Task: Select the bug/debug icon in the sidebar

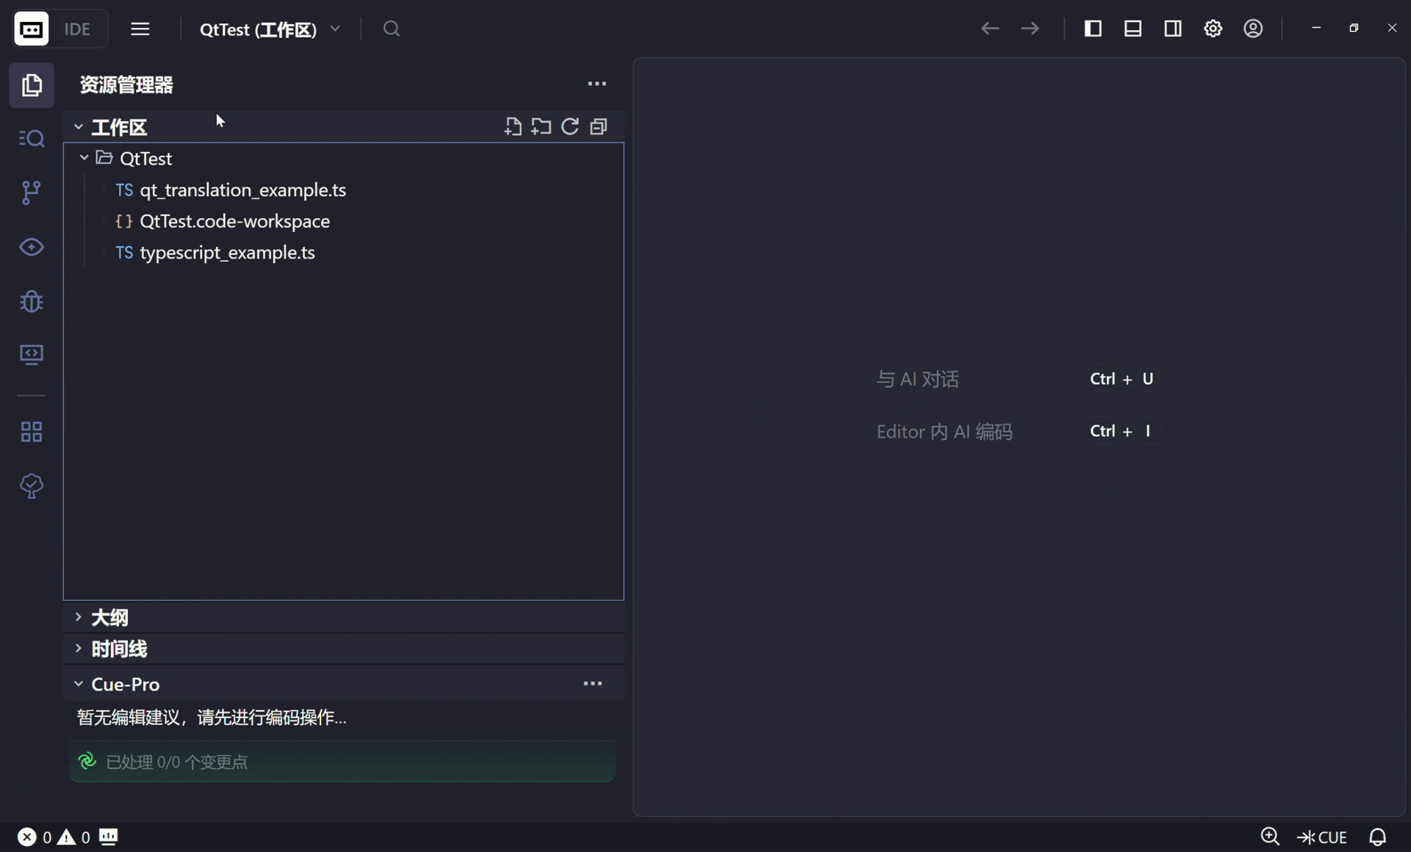Action: click(32, 302)
